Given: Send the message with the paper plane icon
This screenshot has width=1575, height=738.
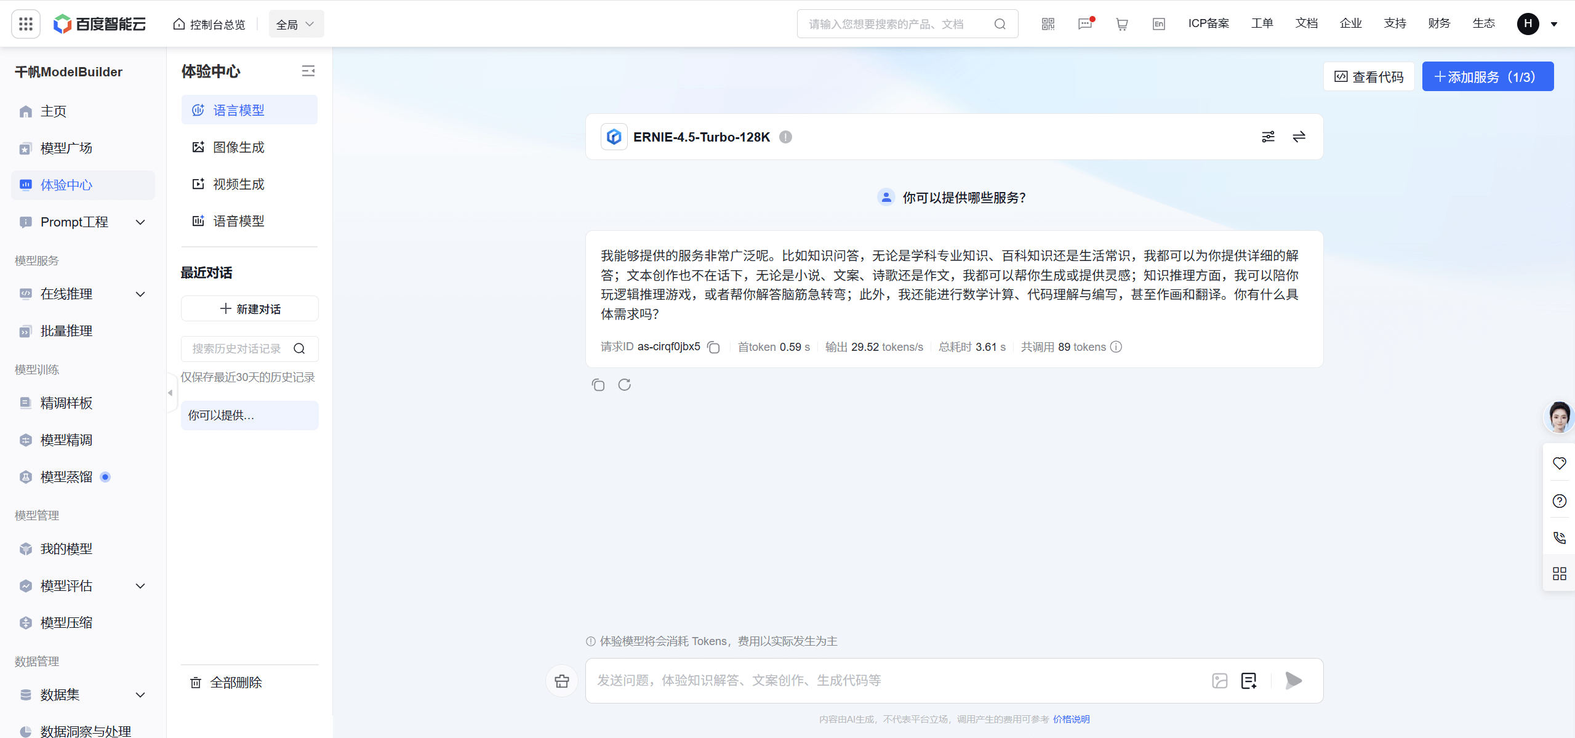Looking at the screenshot, I should click(x=1292, y=680).
